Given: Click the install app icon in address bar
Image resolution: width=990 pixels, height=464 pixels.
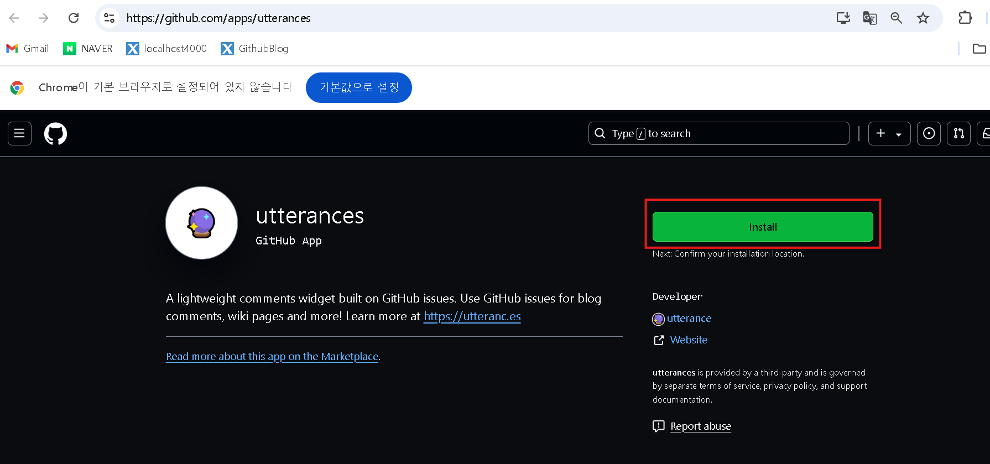Looking at the screenshot, I should 843,18.
